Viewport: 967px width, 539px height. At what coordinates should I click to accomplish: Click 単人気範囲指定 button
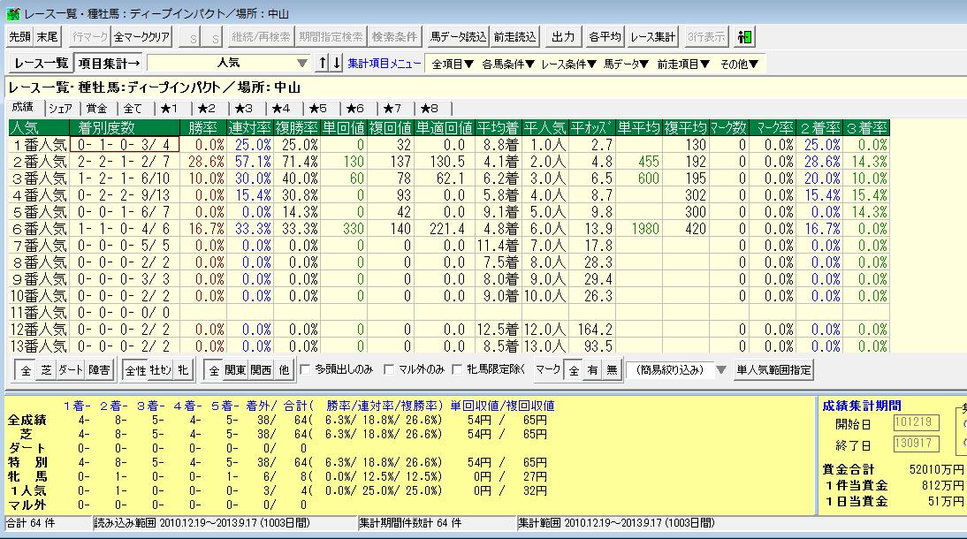click(773, 370)
